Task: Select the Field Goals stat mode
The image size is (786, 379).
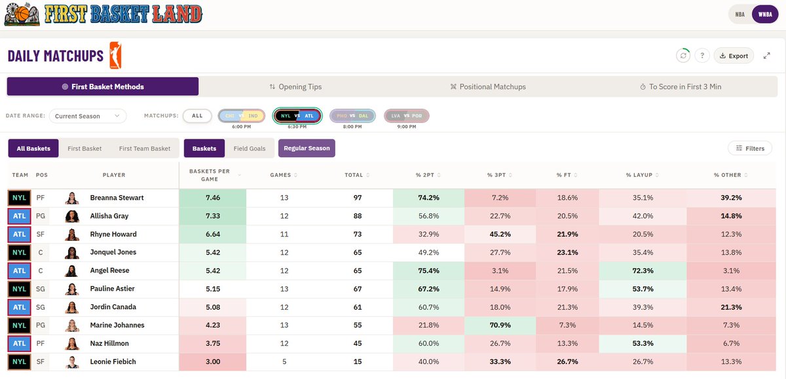Action: pos(250,149)
